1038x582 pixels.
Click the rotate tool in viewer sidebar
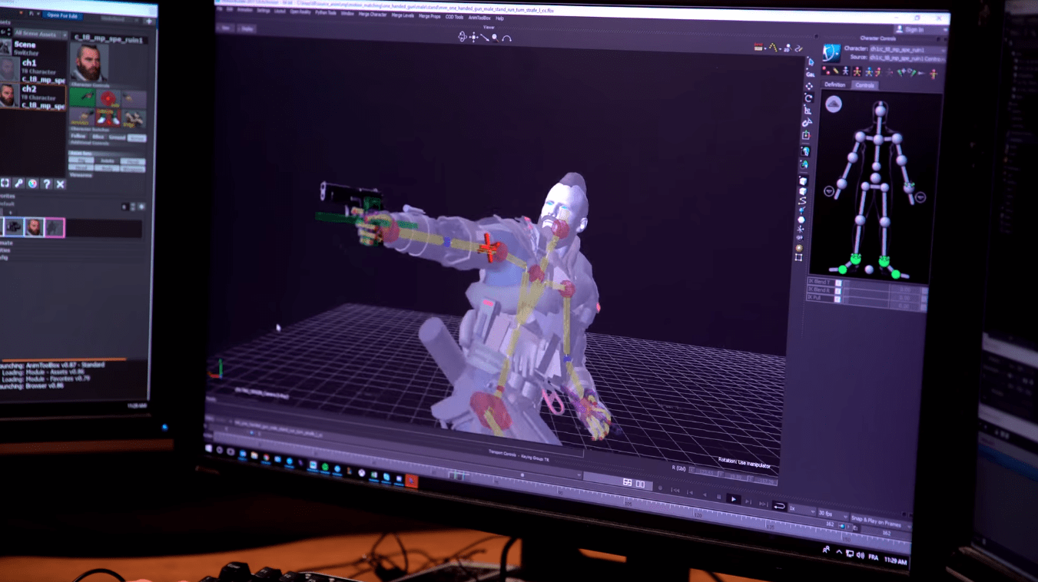809,98
